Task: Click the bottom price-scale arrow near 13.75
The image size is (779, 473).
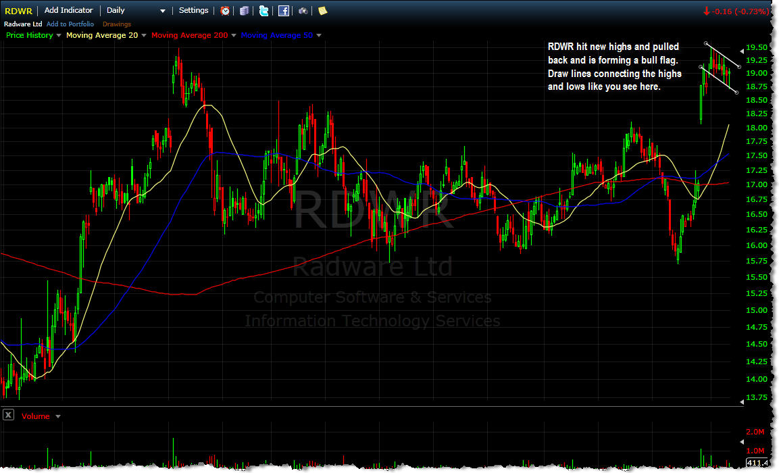Action: 742,402
